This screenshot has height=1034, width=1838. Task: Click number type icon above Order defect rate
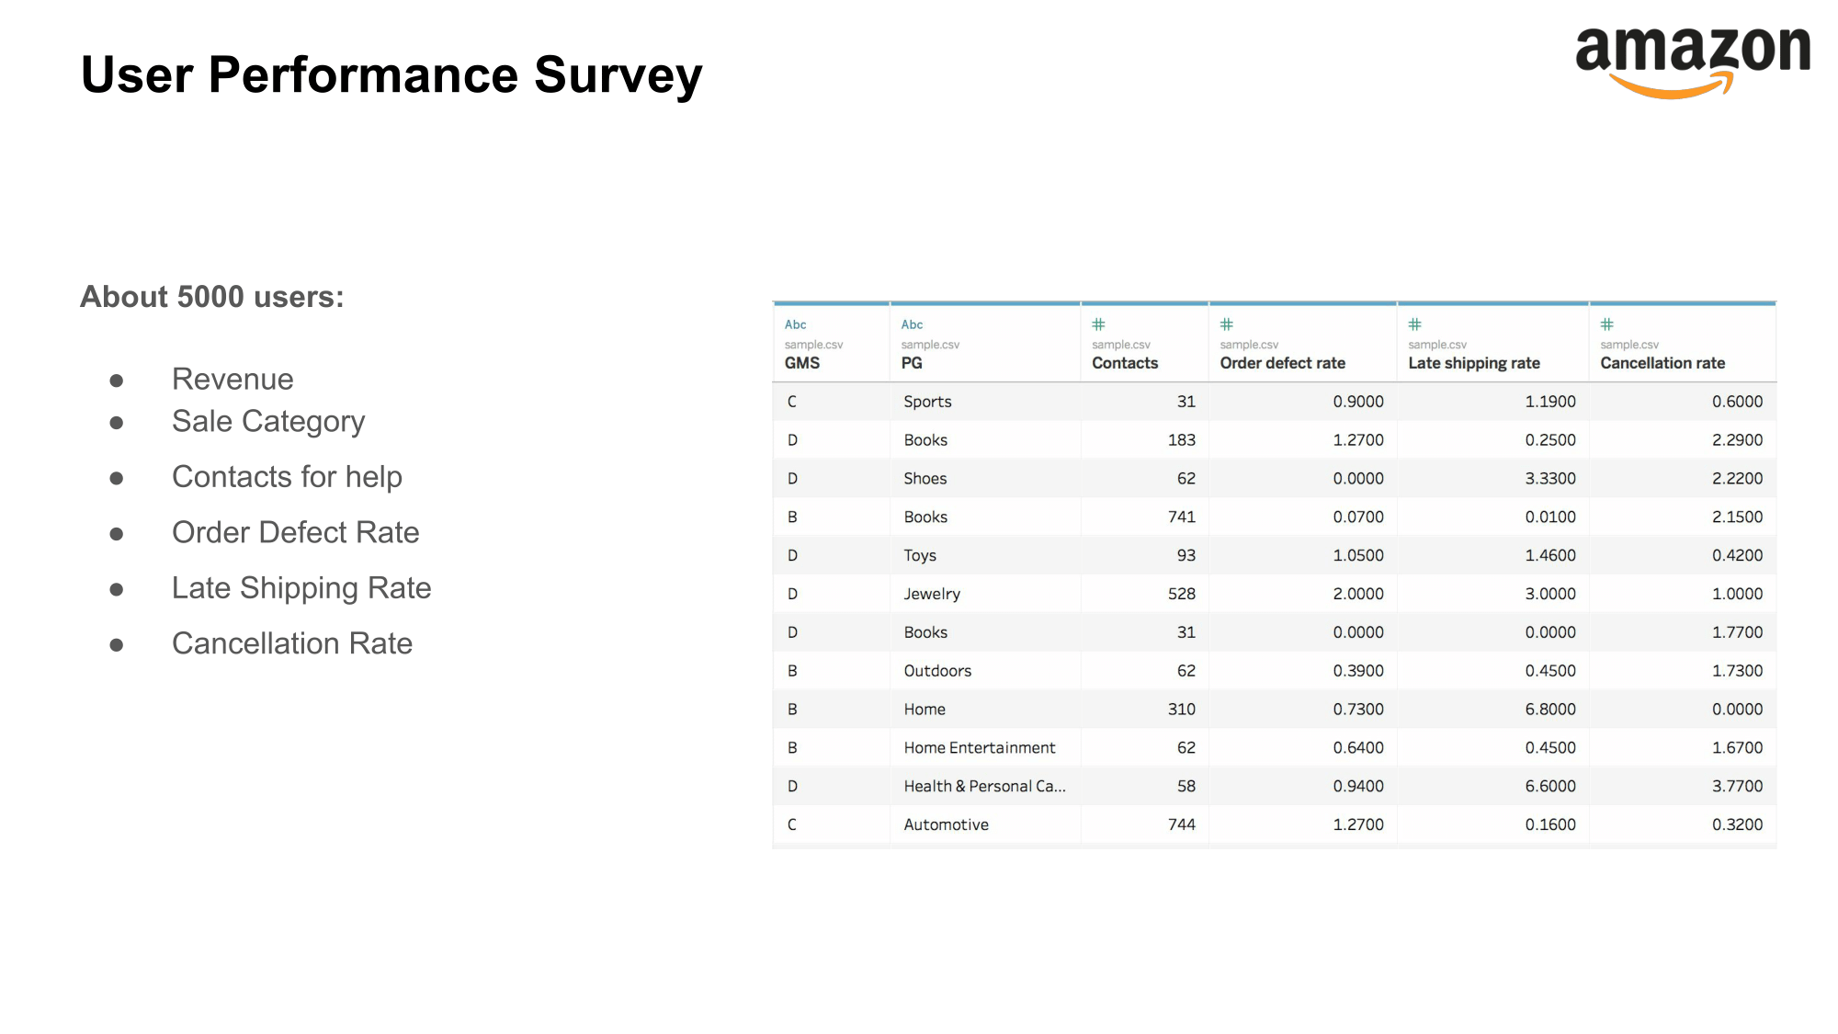(x=1226, y=324)
